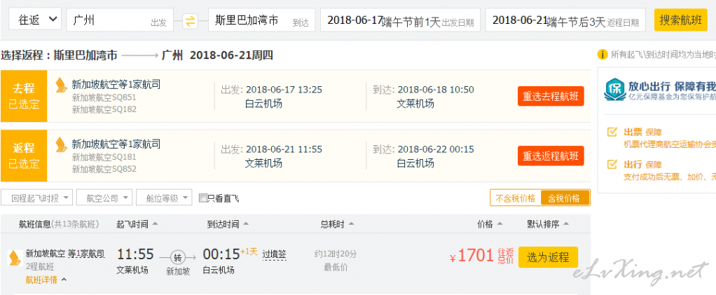This screenshot has height=295, width=716.
Task: Click the swap cities arrows icon
Action: pos(191,20)
